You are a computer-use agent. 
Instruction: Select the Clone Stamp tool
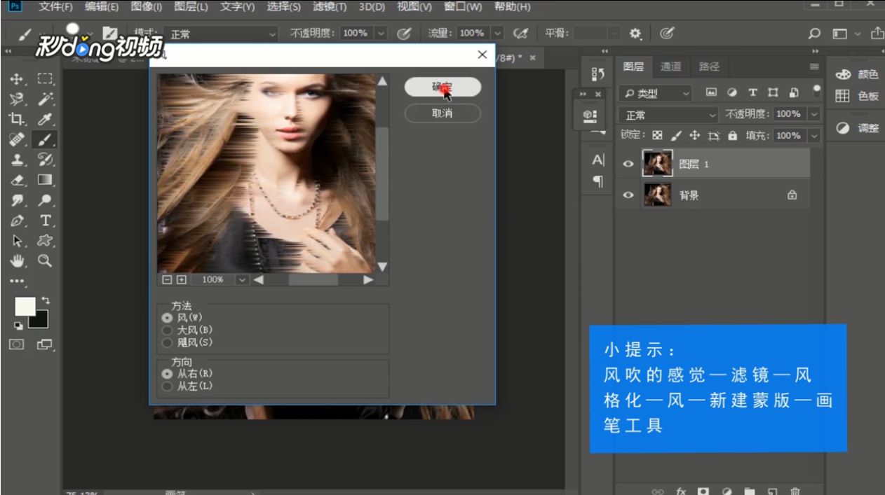[x=17, y=160]
